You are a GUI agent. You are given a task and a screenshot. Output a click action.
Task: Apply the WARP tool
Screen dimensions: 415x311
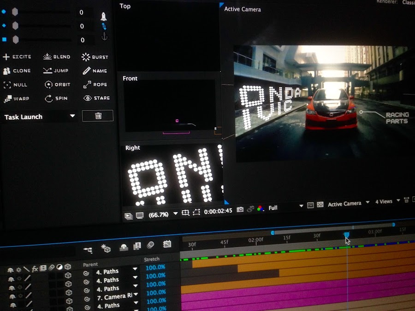[x=17, y=99]
